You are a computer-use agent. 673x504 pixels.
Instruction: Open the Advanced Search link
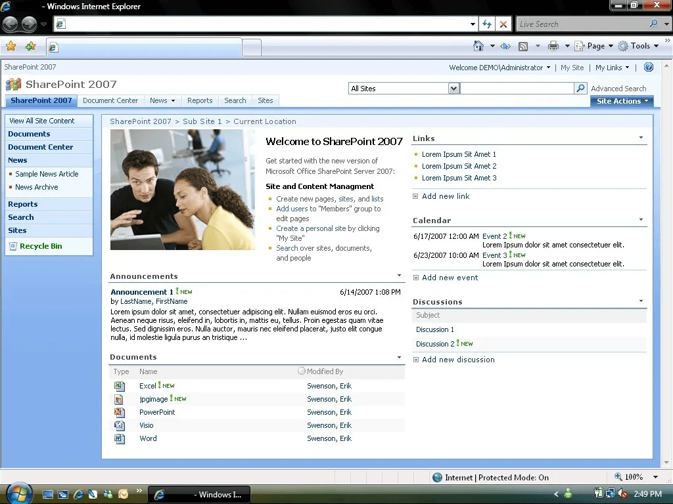tap(618, 89)
